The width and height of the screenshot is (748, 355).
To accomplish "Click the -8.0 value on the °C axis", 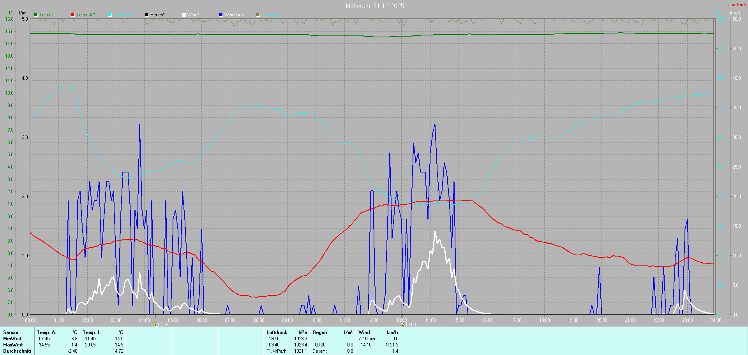I will tap(10, 315).
